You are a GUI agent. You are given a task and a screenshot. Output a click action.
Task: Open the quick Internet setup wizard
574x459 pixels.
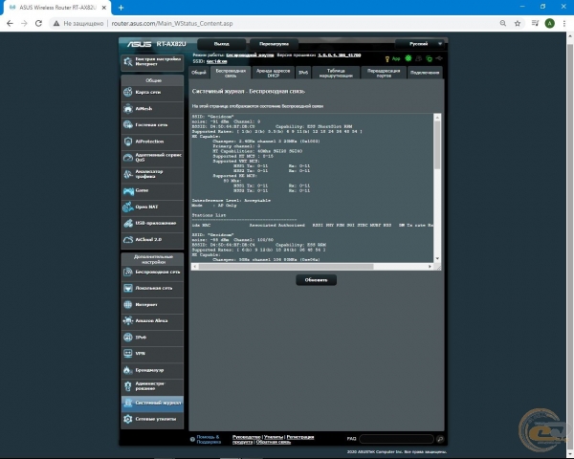click(x=152, y=62)
